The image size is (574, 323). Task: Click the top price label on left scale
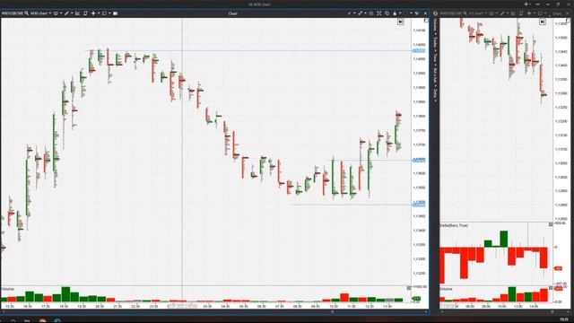[420, 31]
